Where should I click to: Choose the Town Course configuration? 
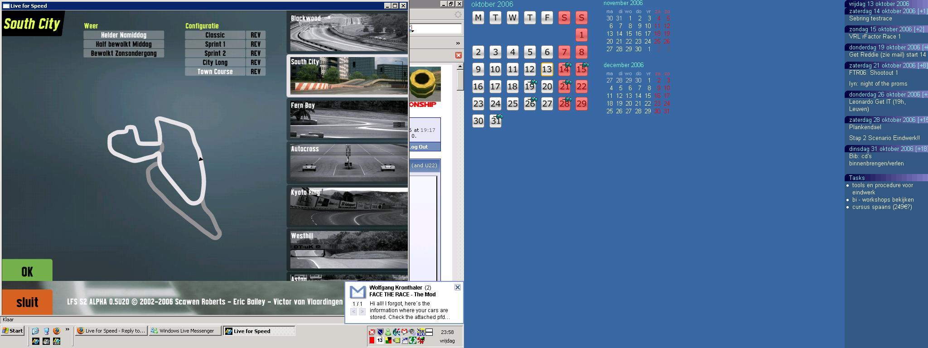(215, 72)
